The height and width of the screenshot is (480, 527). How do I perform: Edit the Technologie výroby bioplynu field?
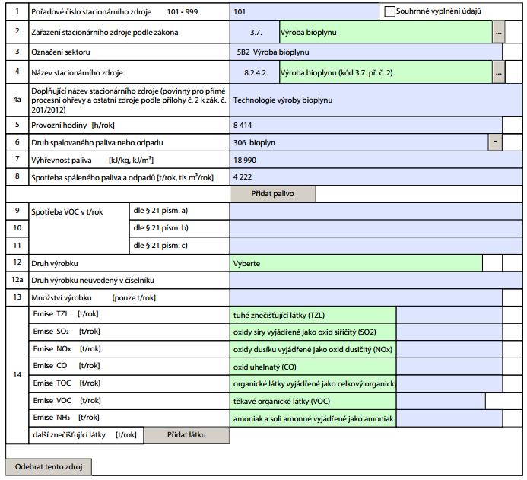[x=376, y=100]
